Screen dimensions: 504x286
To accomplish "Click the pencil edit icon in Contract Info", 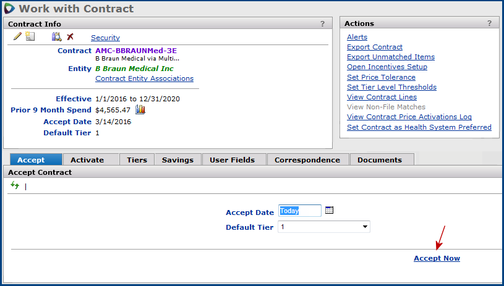I will [x=17, y=37].
